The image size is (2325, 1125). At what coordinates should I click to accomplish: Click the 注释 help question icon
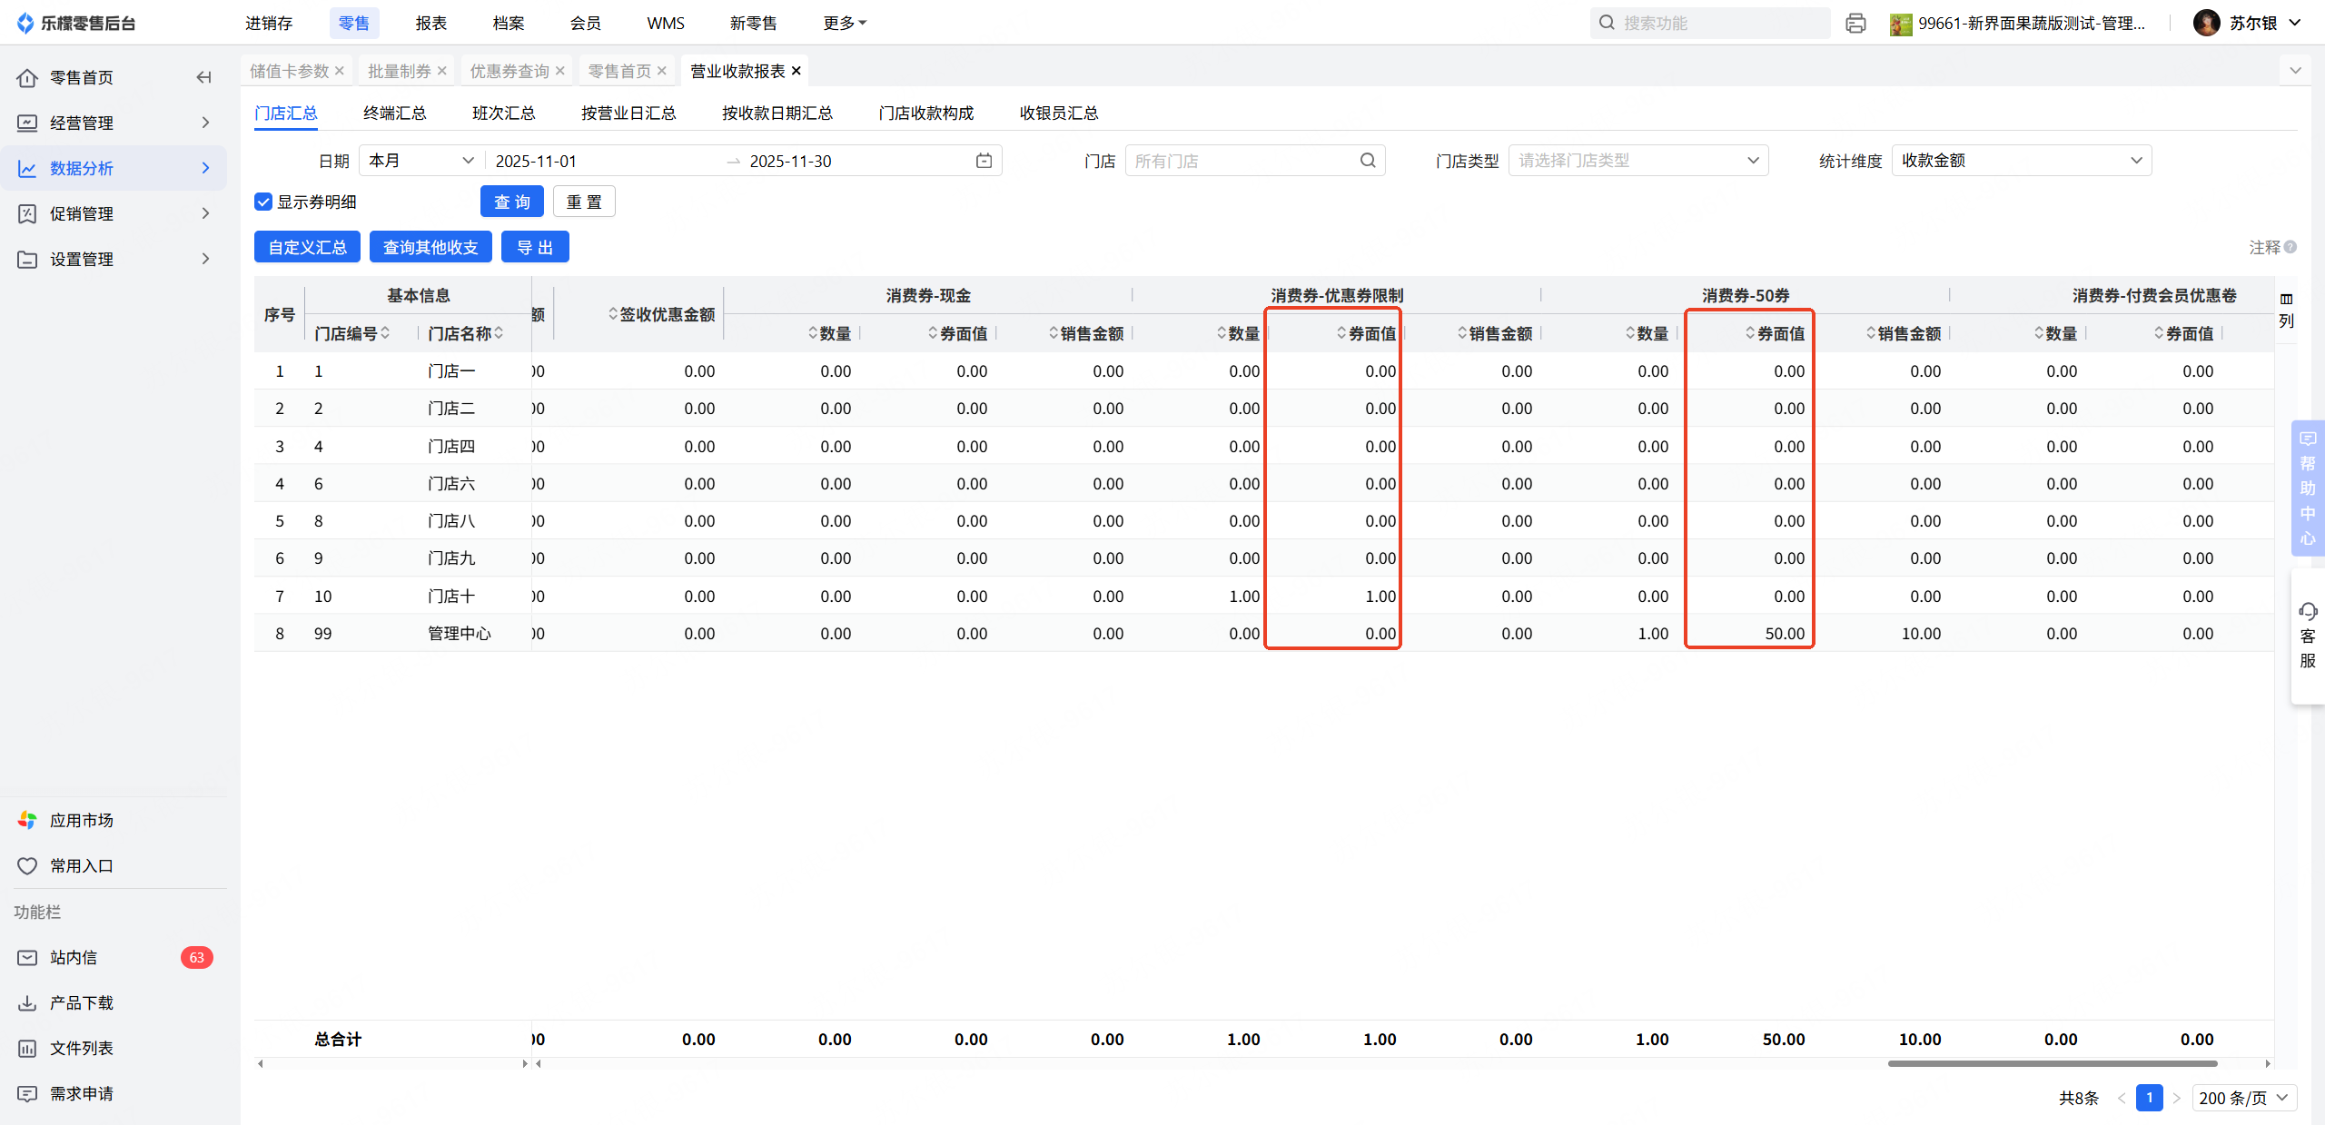pyautogui.click(x=2290, y=247)
